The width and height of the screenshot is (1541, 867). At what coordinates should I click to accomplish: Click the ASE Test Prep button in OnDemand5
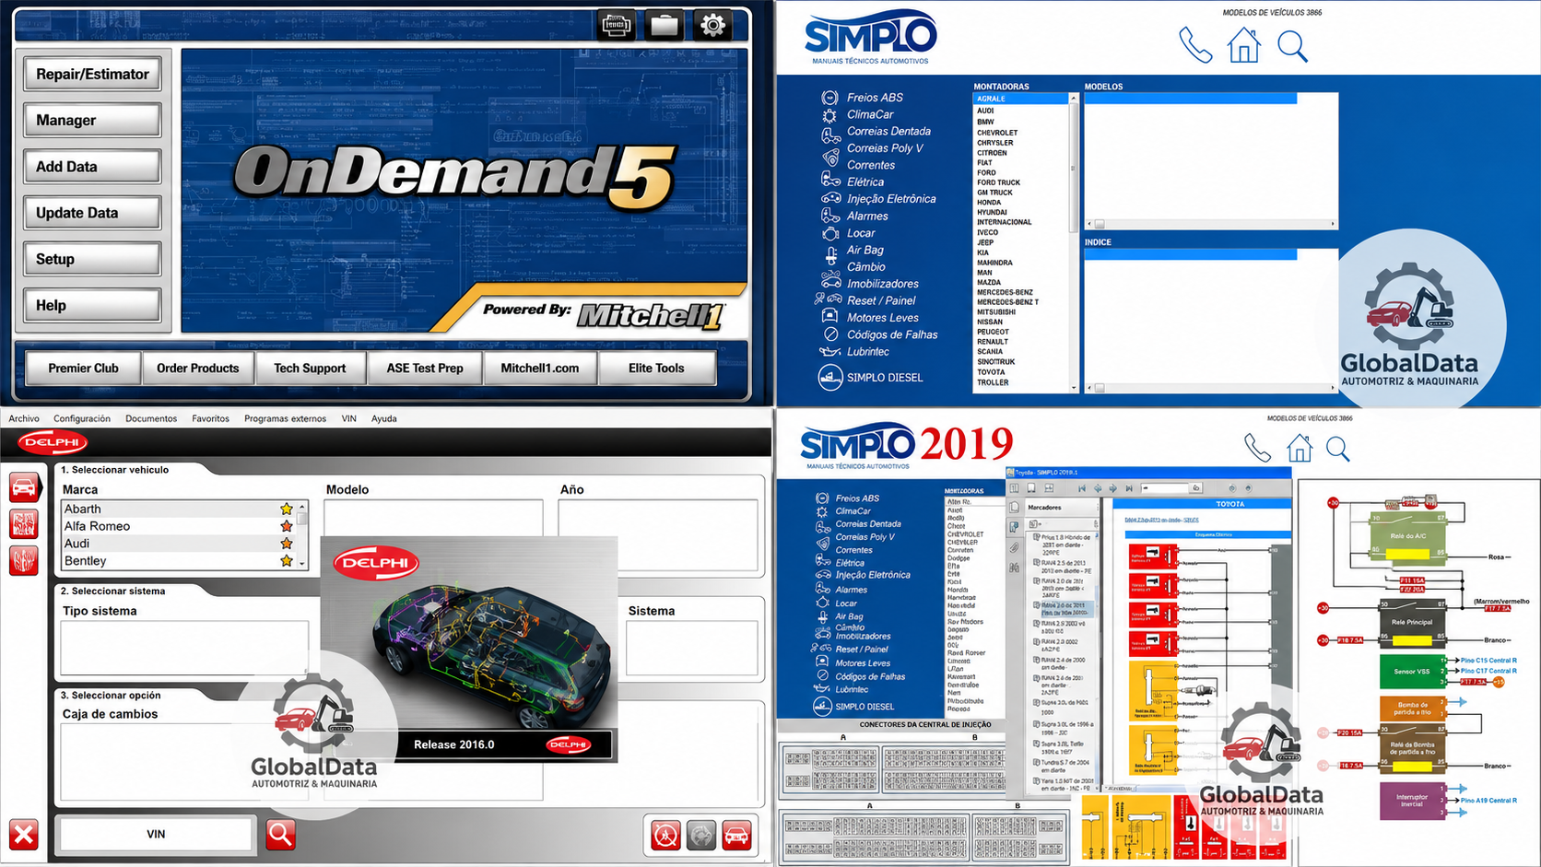425,369
